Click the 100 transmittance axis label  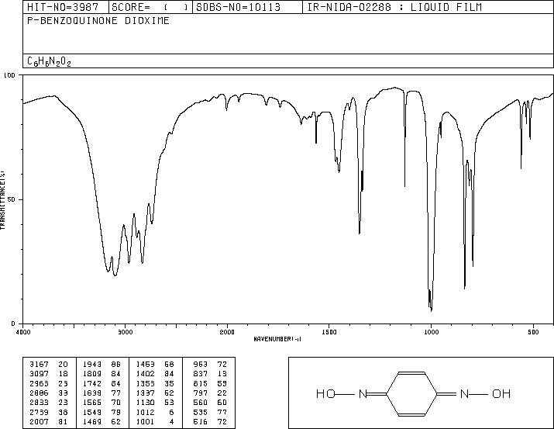10,75
